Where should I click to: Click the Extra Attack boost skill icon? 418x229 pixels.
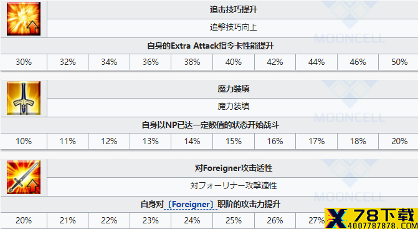[x=24, y=19]
